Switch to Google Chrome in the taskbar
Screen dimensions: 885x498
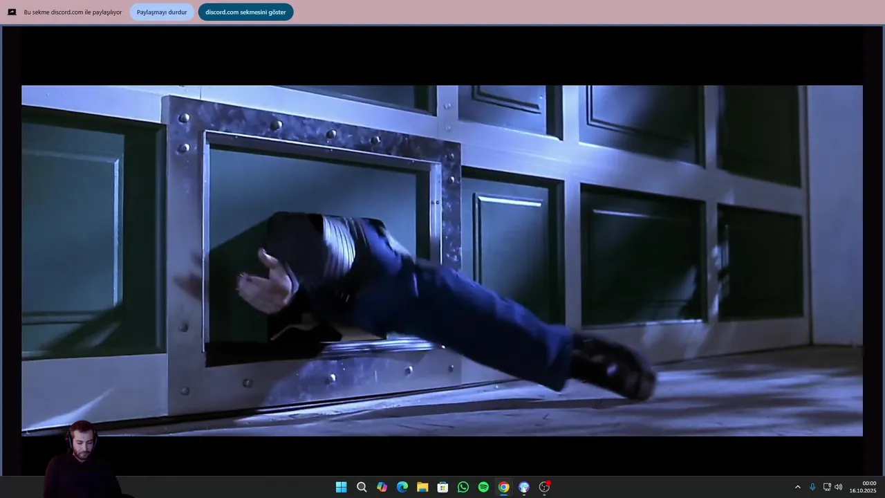coord(504,487)
